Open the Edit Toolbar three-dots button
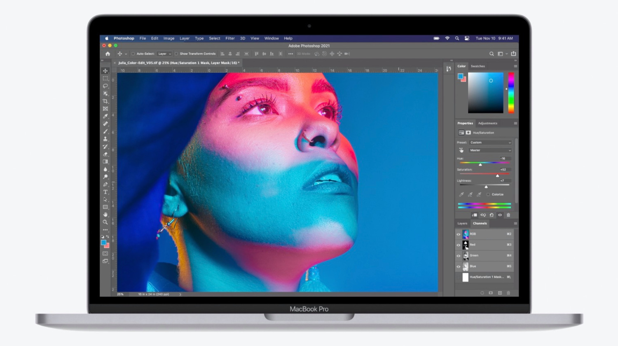 pos(105,230)
